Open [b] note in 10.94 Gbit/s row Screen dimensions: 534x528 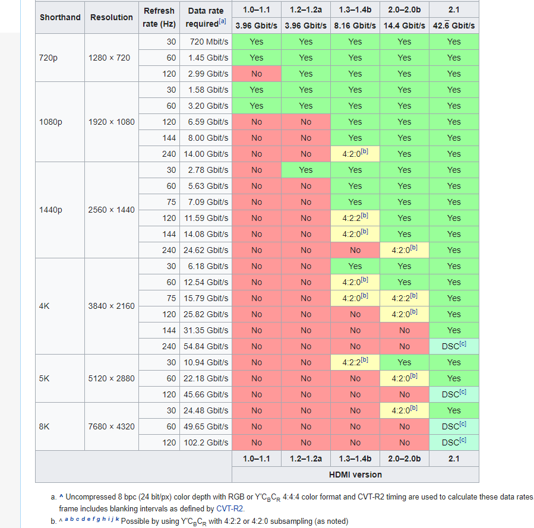click(364, 360)
